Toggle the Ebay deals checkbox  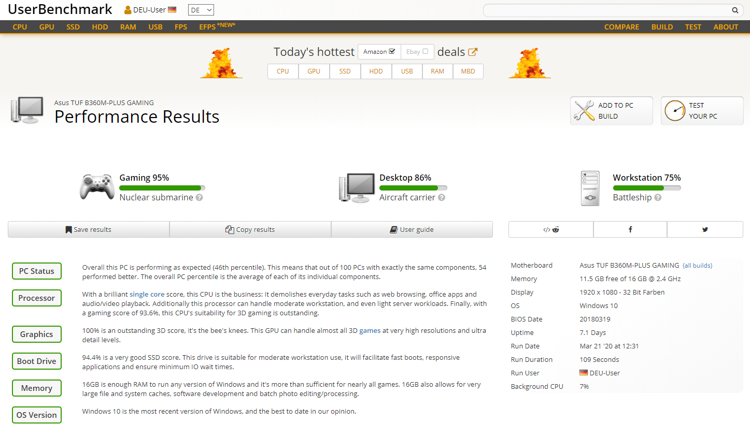(x=425, y=51)
